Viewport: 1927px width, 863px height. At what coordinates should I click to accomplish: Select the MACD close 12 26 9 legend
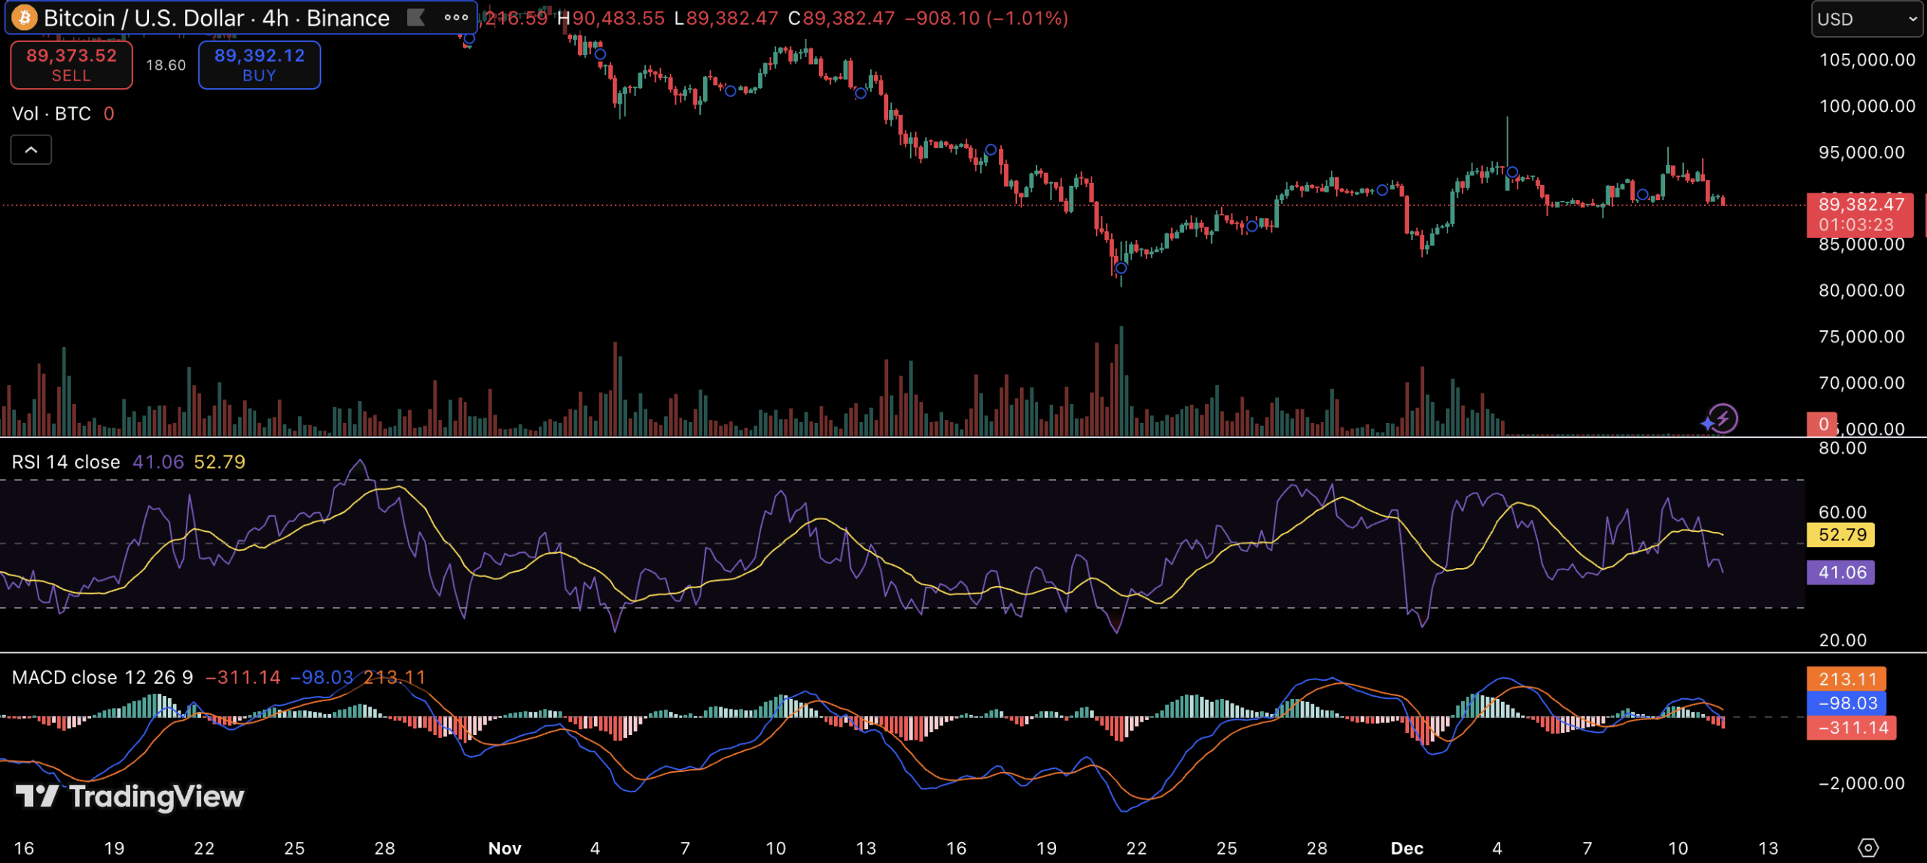click(x=102, y=677)
